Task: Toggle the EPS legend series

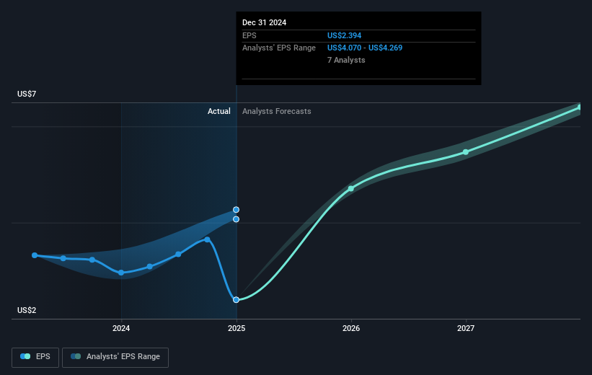Action: point(35,357)
